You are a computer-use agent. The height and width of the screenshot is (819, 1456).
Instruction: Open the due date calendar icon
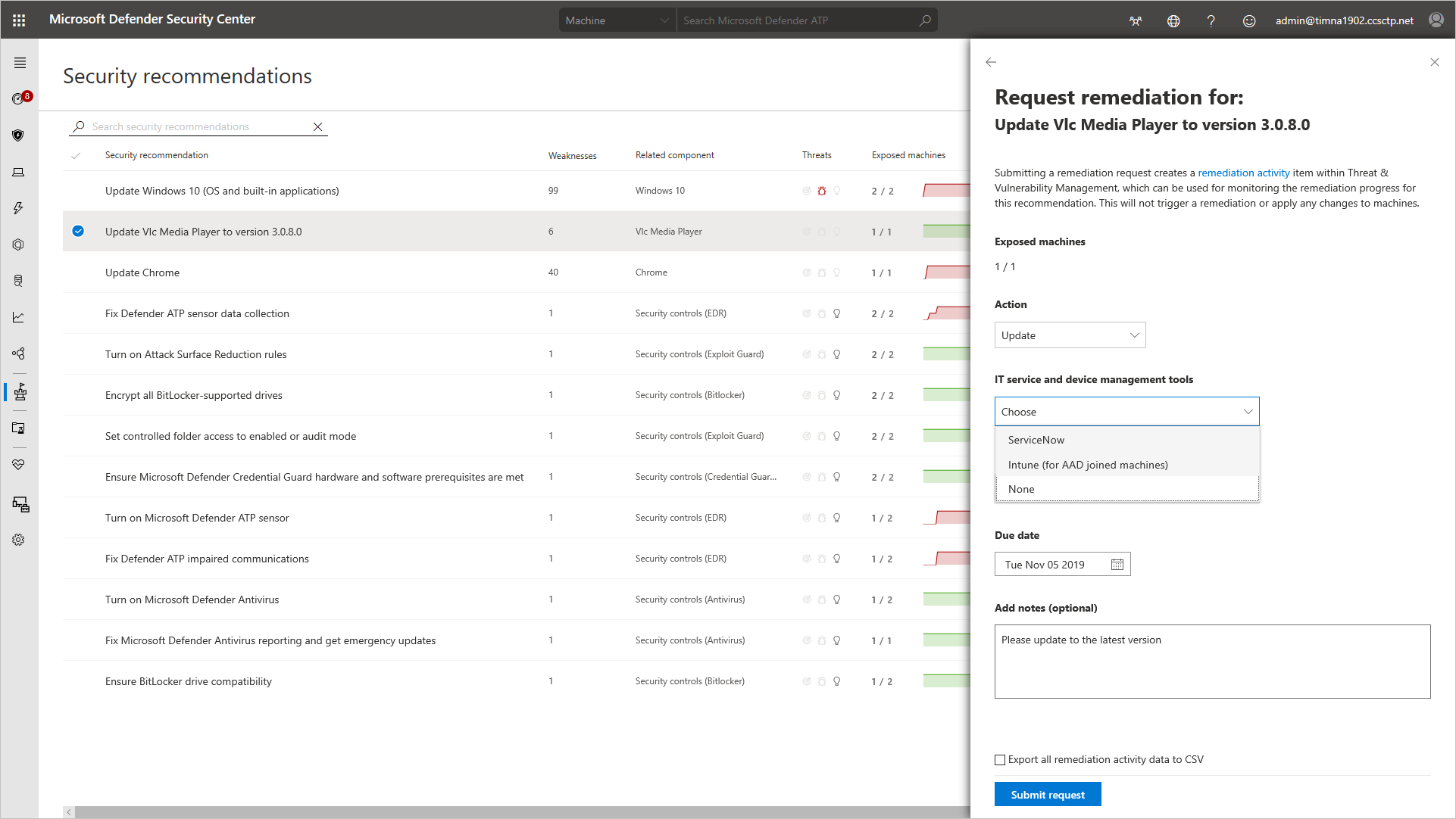(1117, 565)
